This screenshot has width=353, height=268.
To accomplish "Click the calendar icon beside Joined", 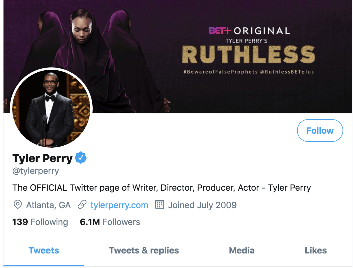I will click(x=160, y=205).
